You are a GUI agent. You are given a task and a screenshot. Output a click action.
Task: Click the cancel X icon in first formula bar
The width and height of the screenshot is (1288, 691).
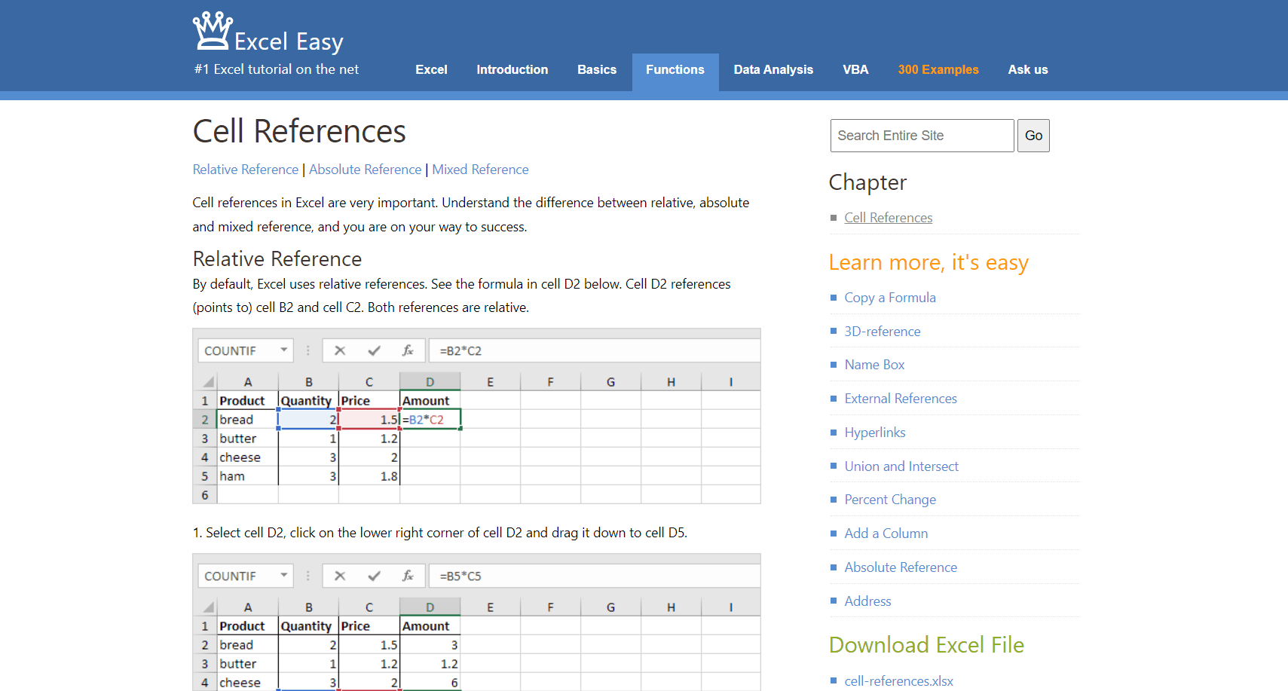[340, 350]
